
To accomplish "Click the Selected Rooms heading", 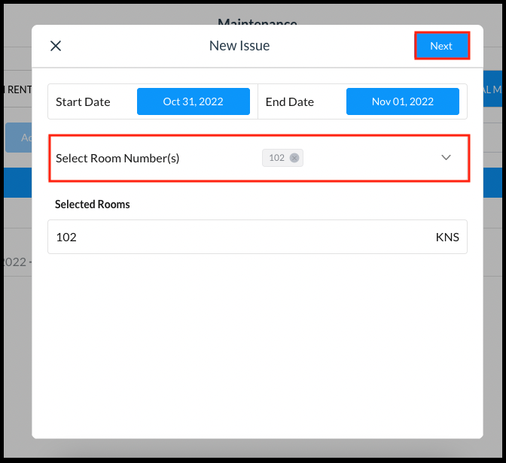I will pyautogui.click(x=93, y=204).
